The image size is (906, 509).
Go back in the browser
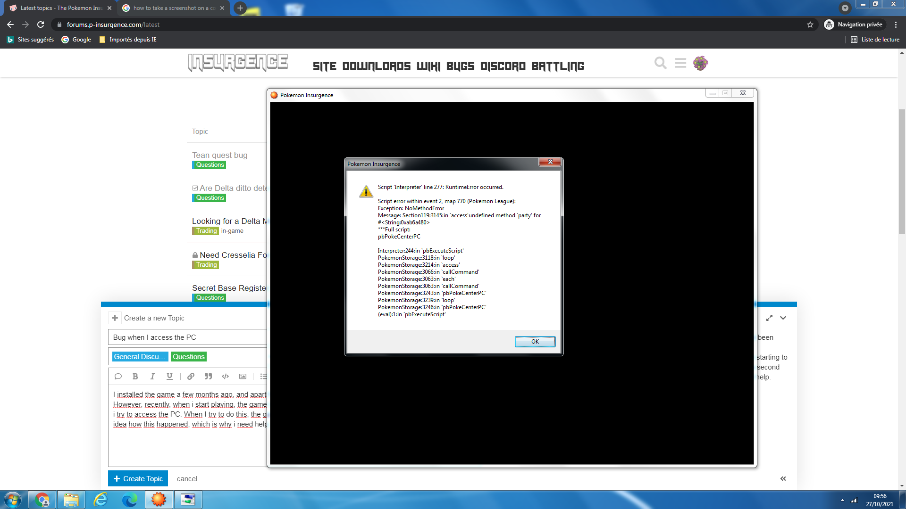pyautogui.click(x=10, y=25)
